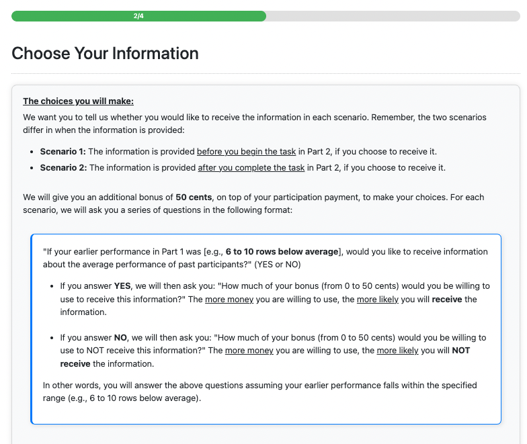Click the "Choose Your Information" heading

click(105, 54)
